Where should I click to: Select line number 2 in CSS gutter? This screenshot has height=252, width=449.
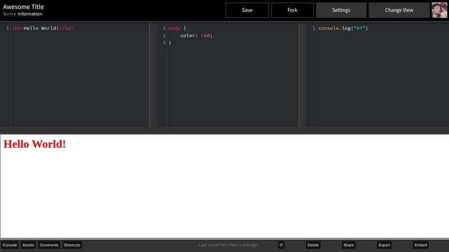[x=164, y=35]
